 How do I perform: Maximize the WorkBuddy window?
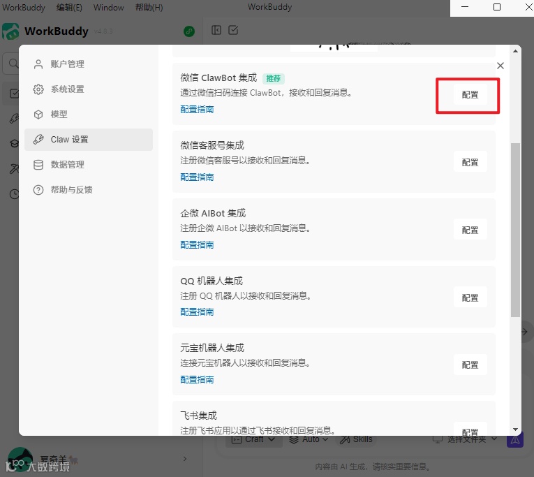497,7
